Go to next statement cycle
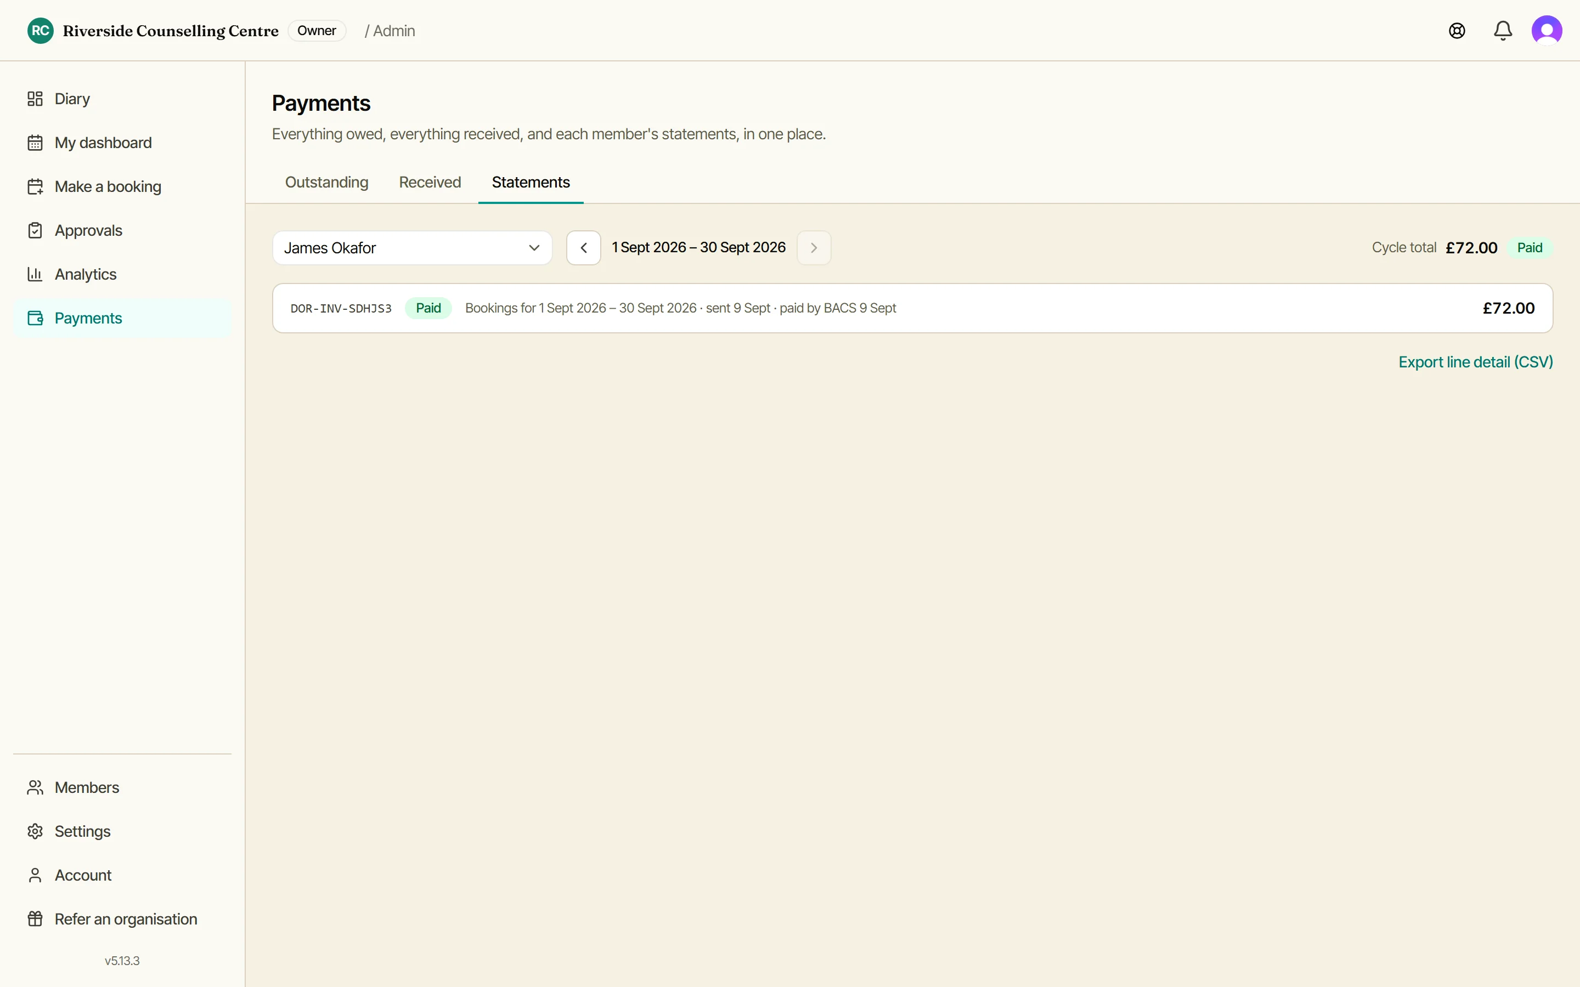1580x987 pixels. pos(814,248)
